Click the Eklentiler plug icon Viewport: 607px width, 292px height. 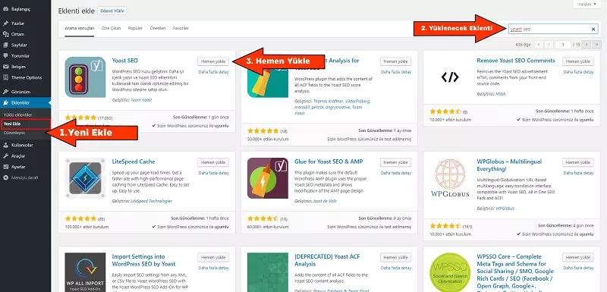(5, 102)
